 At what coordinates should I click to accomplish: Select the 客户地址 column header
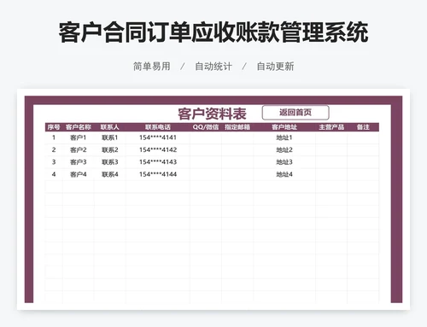point(284,127)
